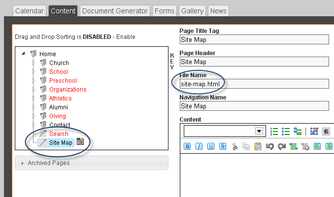Select the Home page in tree
Viewport: 334px width, 197px height.
48,54
